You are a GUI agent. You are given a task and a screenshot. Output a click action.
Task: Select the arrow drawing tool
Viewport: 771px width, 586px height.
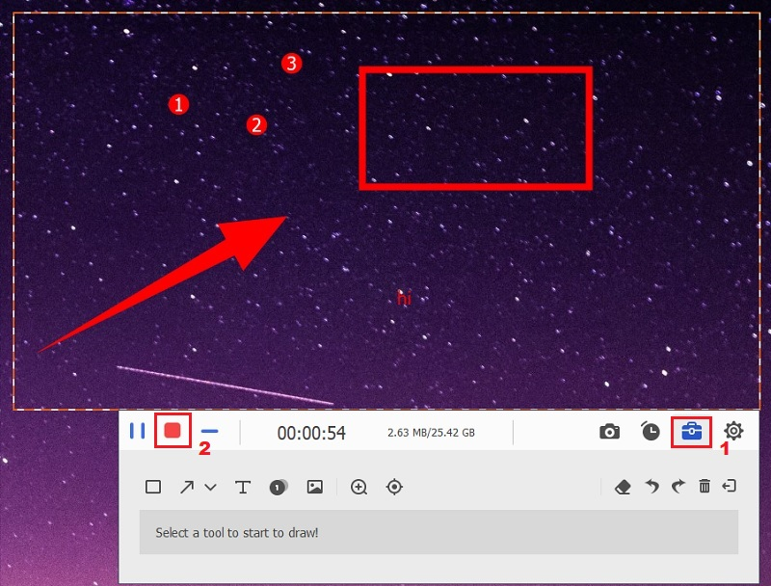point(187,487)
